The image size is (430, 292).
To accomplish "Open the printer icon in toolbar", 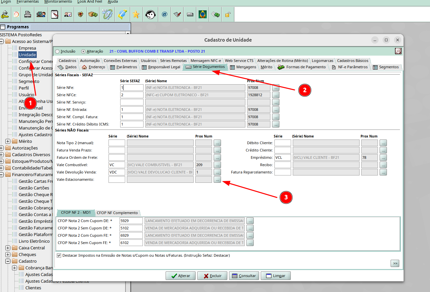I will 28,14.
